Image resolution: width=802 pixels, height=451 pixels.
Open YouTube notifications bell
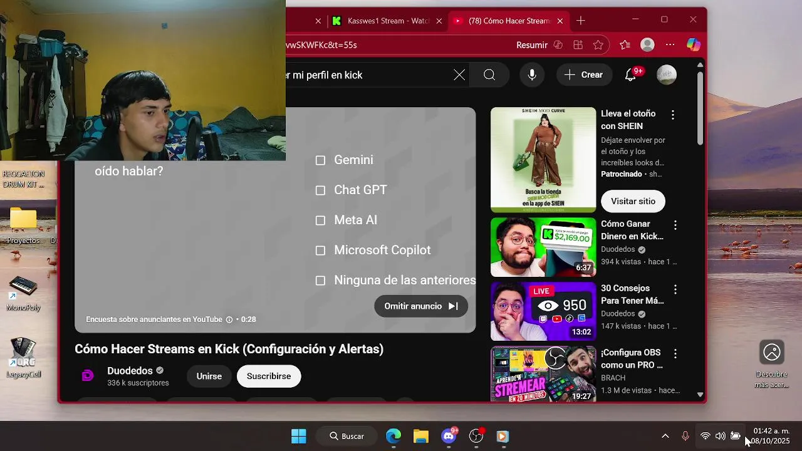pyautogui.click(x=631, y=75)
